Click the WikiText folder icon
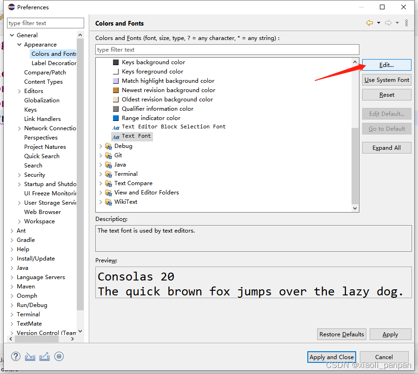The width and height of the screenshot is (418, 374). (x=108, y=202)
